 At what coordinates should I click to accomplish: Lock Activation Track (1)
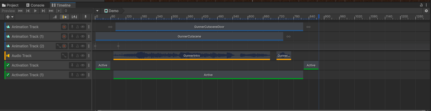tap(77, 75)
